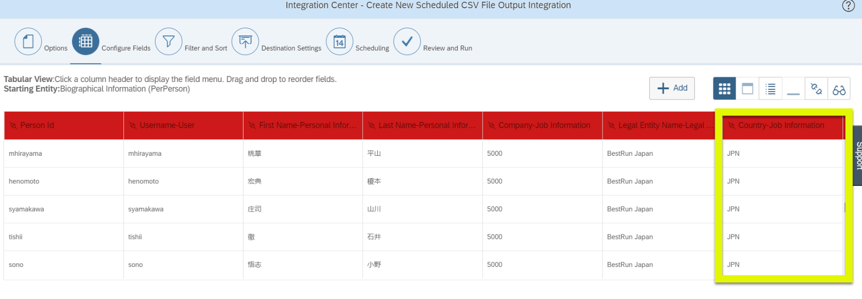Click BestRun Japan in the sono row
862x299 pixels.
[x=630, y=265]
